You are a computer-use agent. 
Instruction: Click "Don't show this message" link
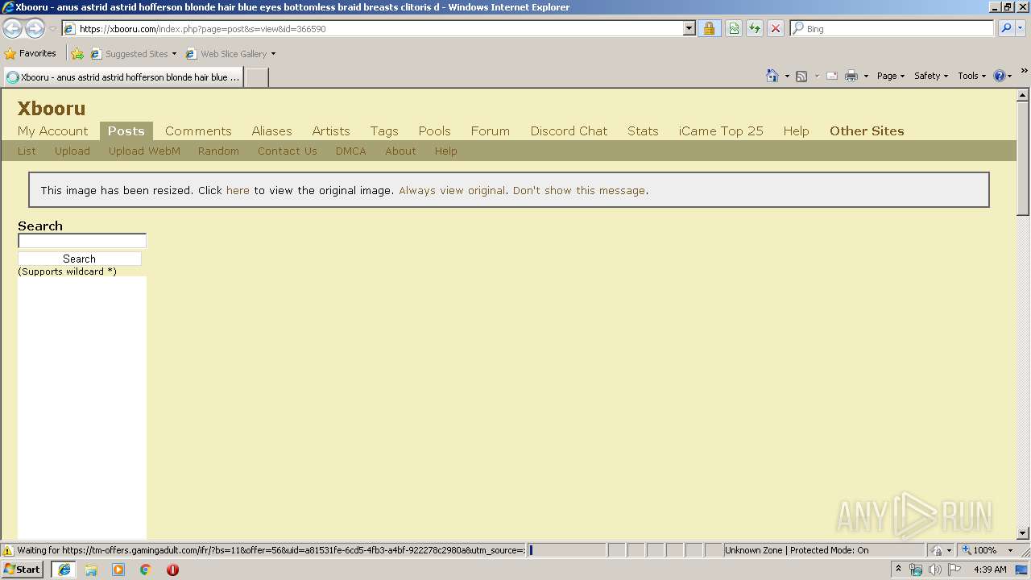[x=579, y=191]
